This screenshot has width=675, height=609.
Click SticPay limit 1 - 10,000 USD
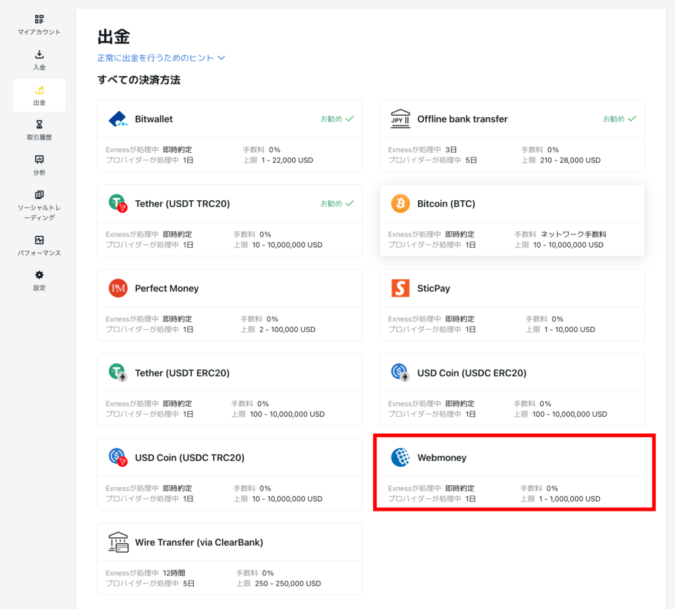570,329
